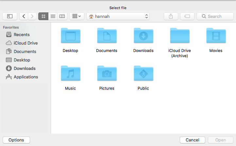Open the item arrangement dropdown
This screenshot has height=146, width=236.
click(77, 16)
